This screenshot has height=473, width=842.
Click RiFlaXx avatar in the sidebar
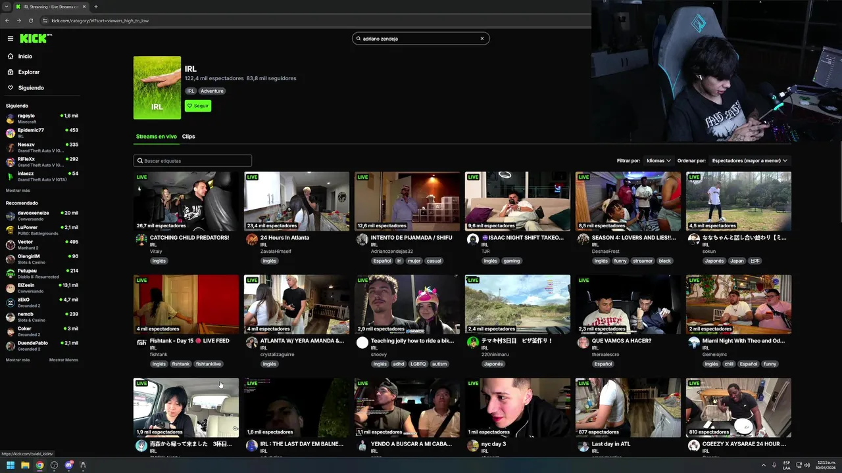[x=11, y=162]
